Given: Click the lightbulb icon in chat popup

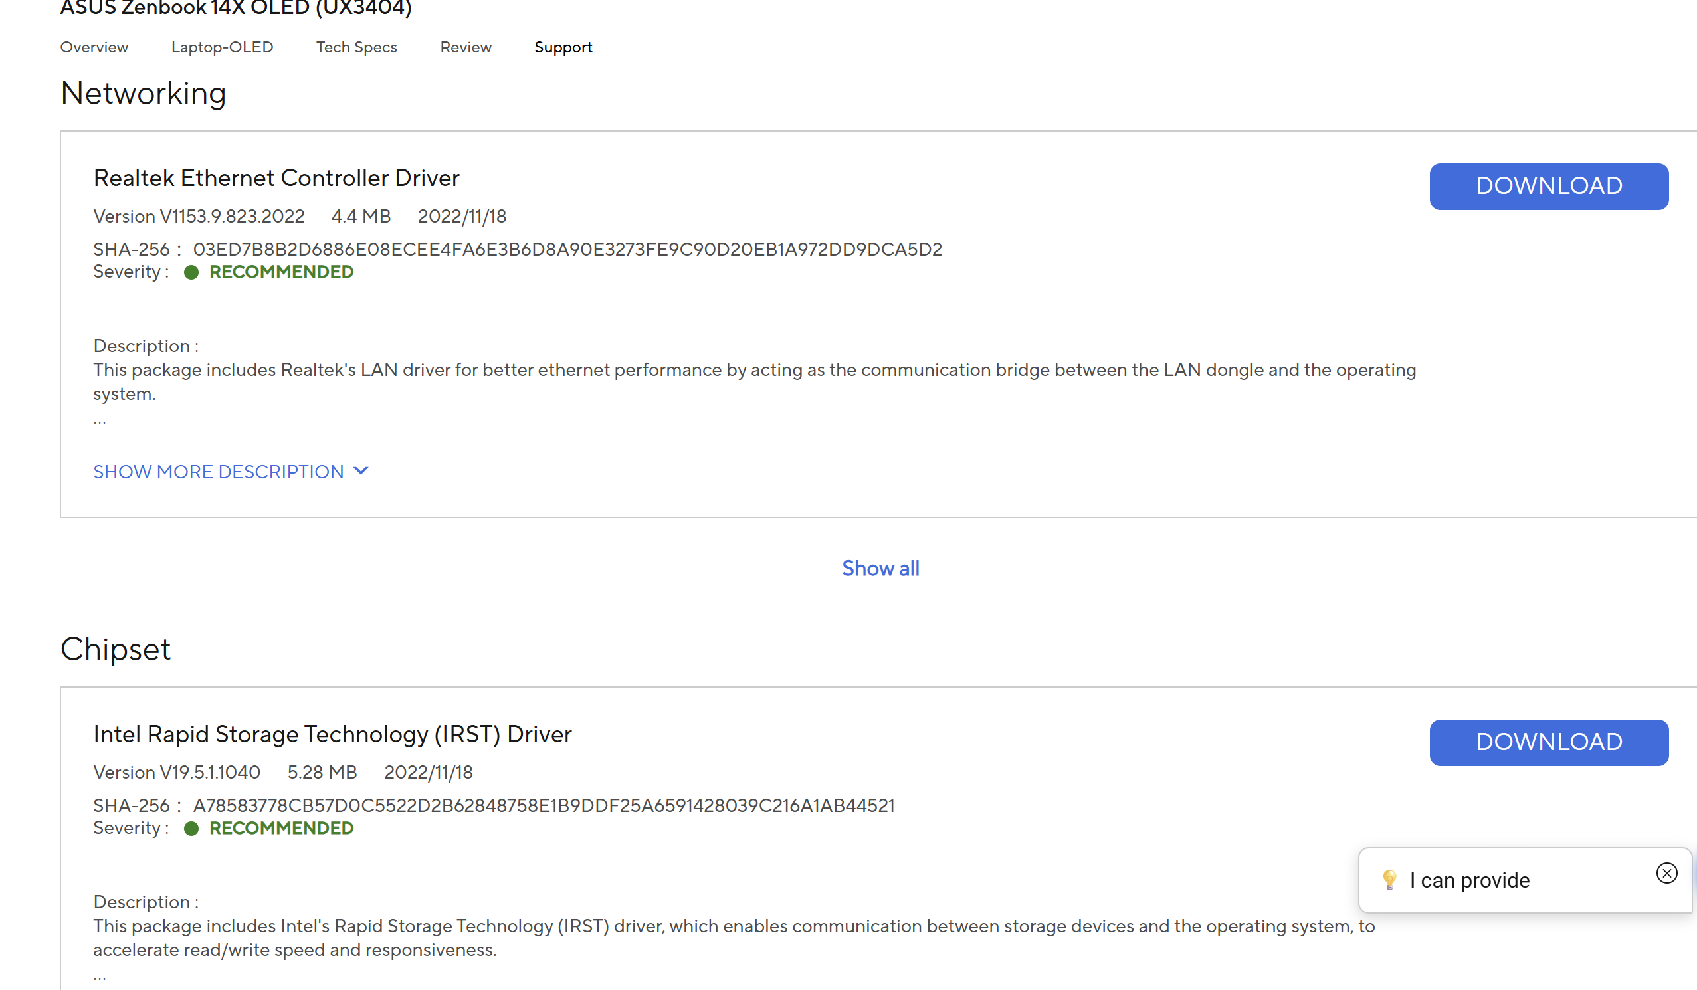Looking at the screenshot, I should [1389, 880].
